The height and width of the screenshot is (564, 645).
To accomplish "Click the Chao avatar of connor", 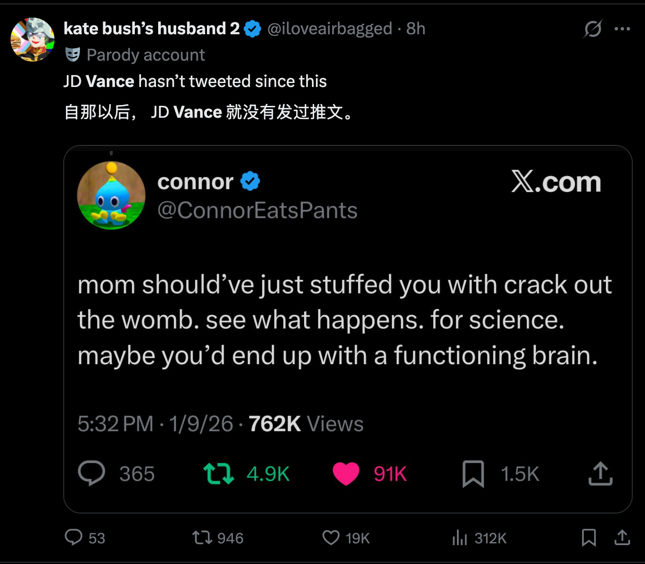I will coord(111,195).
